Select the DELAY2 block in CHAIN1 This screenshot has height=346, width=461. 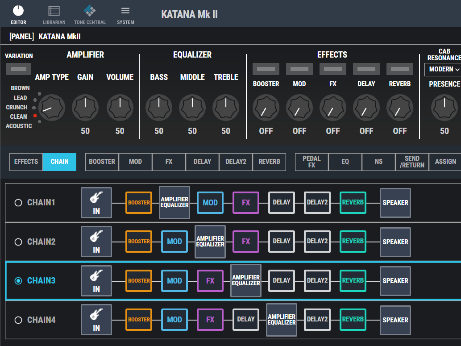coord(317,203)
